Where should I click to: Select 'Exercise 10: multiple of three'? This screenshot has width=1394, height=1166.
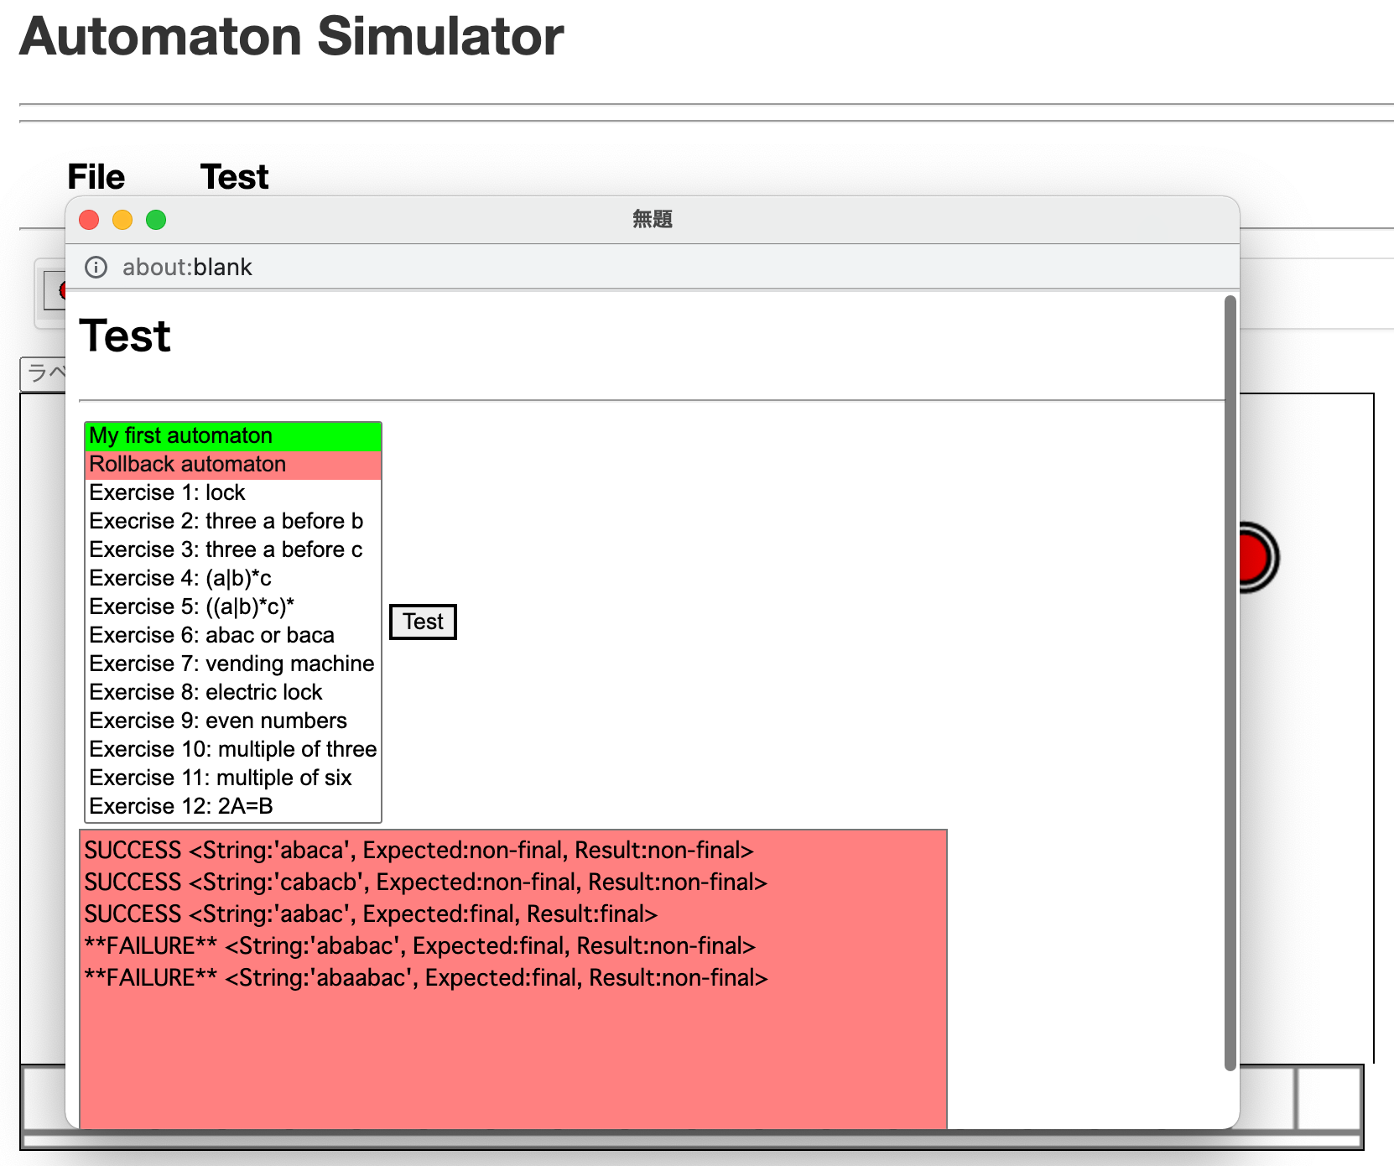(x=232, y=750)
